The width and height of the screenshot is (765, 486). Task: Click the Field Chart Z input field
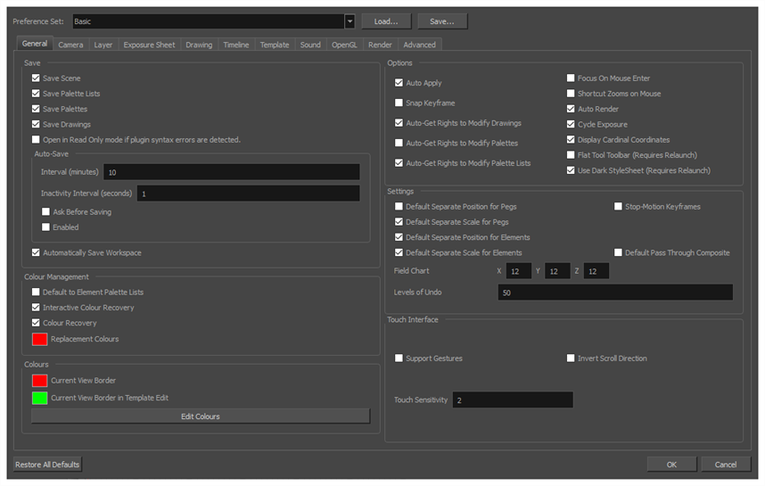coord(596,271)
